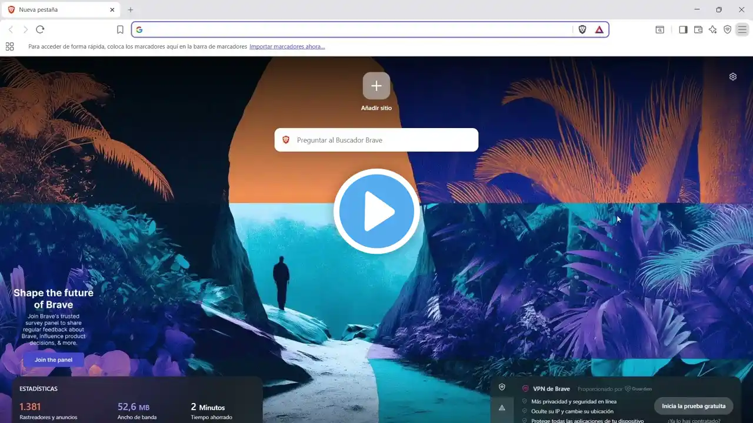This screenshot has height=423, width=753.
Task: Reload the current page
Action: (40, 29)
